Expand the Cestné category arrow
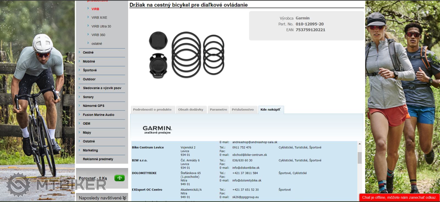The height and width of the screenshot is (202, 440). (79, 52)
